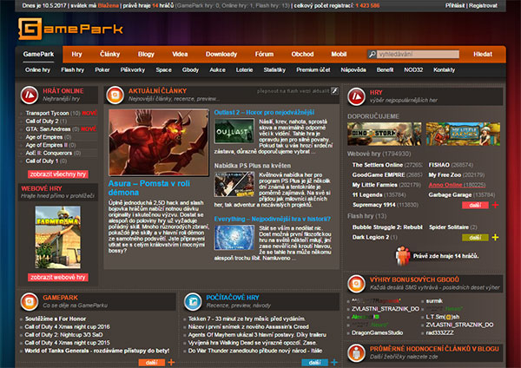This screenshot has height=368, width=521.
Task: Open the Blogy menu
Action: (146, 54)
